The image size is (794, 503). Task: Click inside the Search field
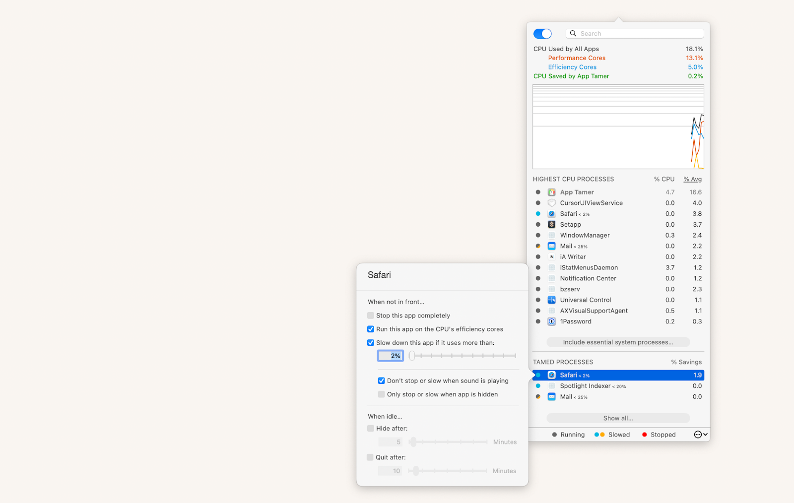635,33
